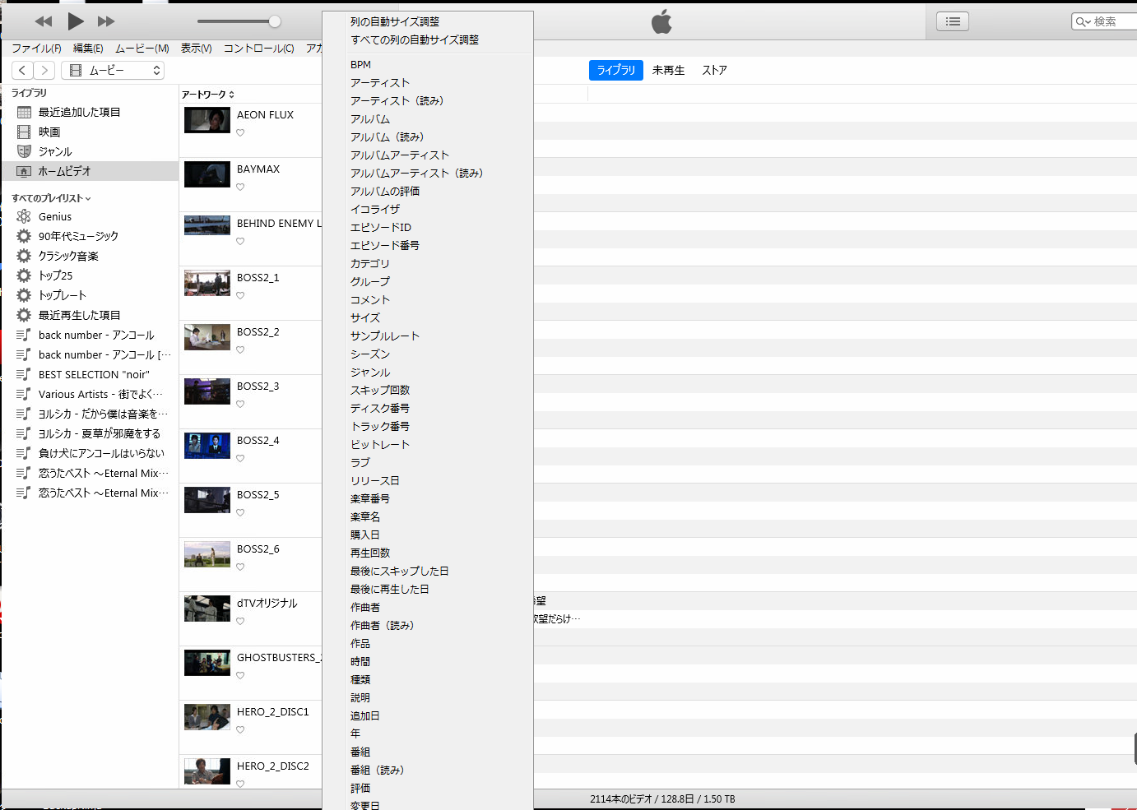
Task: Select ホームビデオ in the library sidebar
Action: 64,171
